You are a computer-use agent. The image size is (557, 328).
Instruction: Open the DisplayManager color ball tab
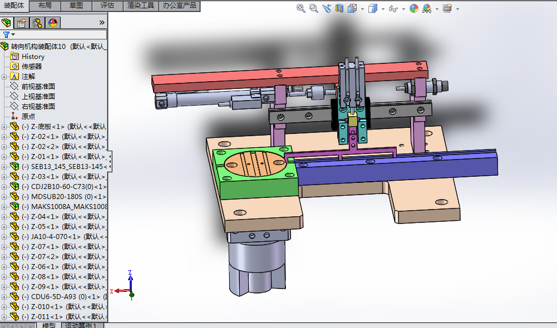tap(53, 23)
